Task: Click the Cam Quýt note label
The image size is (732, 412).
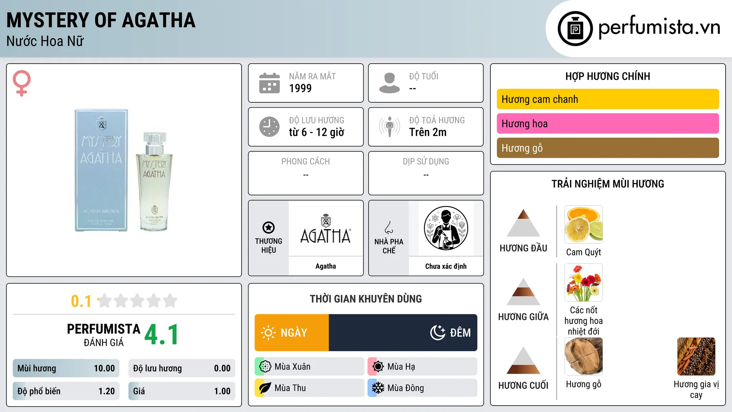Action: pyautogui.click(x=584, y=252)
